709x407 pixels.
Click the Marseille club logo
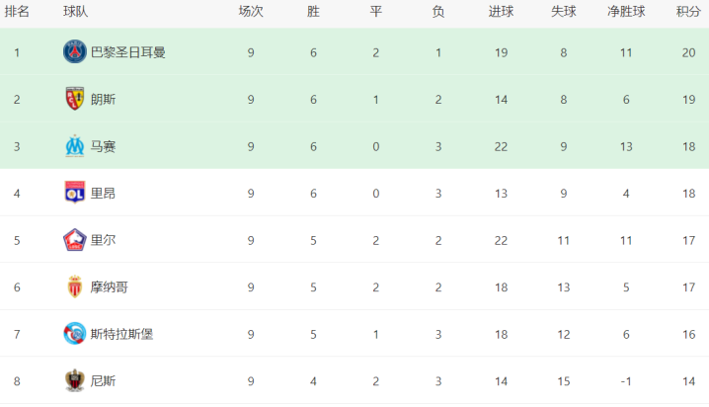[75, 145]
